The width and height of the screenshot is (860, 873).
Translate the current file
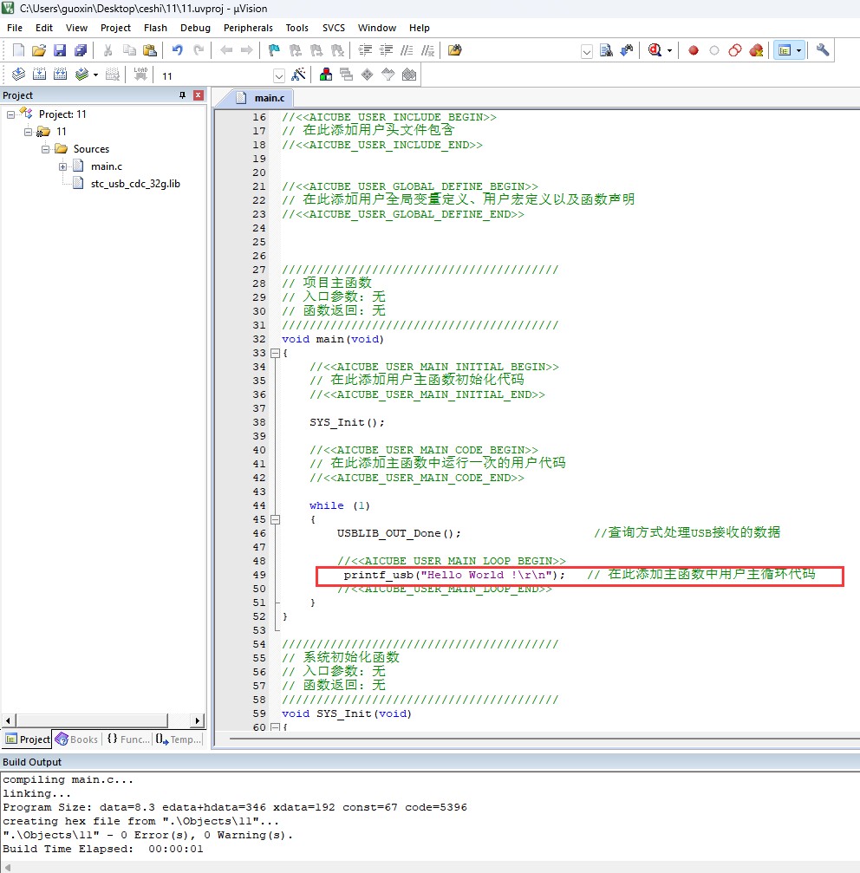pos(18,75)
